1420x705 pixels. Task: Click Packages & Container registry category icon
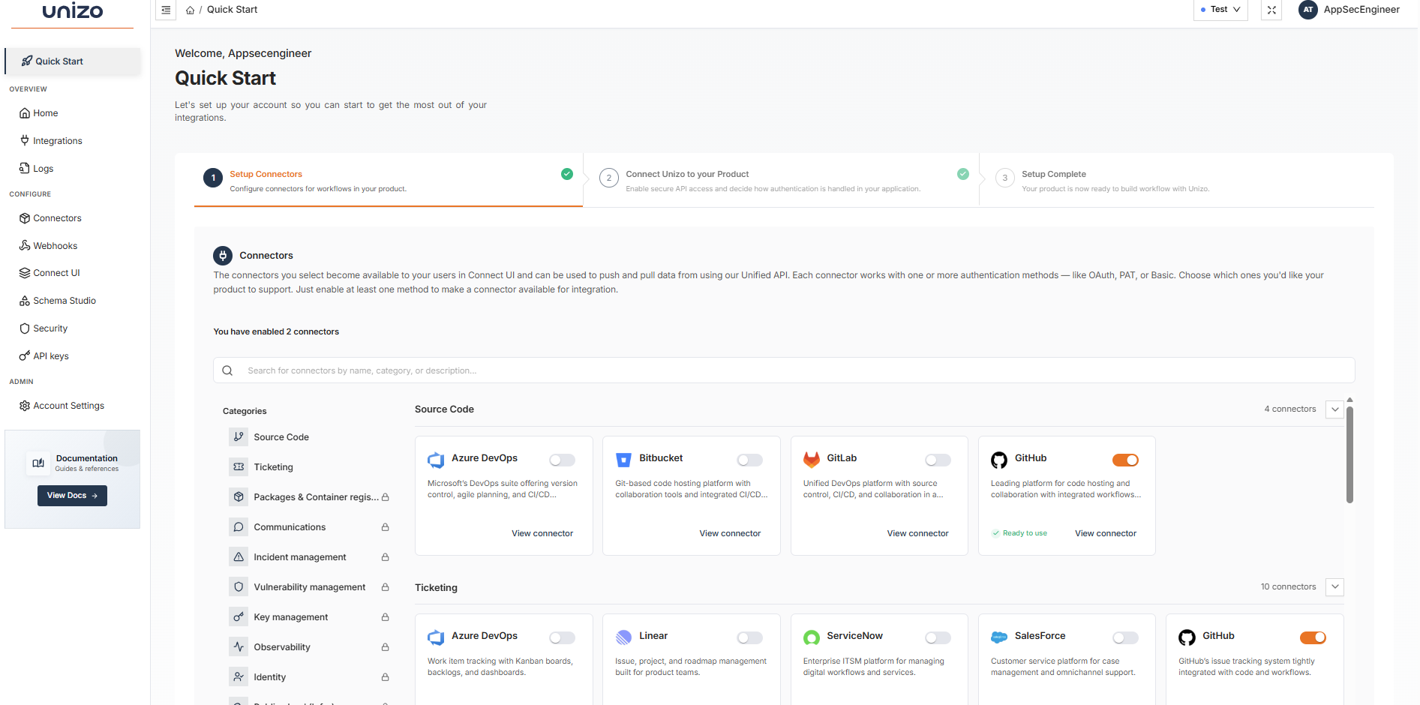tap(239, 496)
